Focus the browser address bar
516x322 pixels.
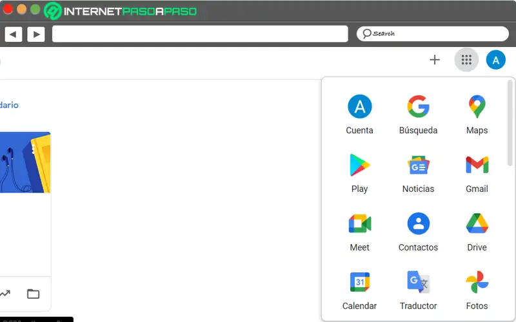[200, 34]
